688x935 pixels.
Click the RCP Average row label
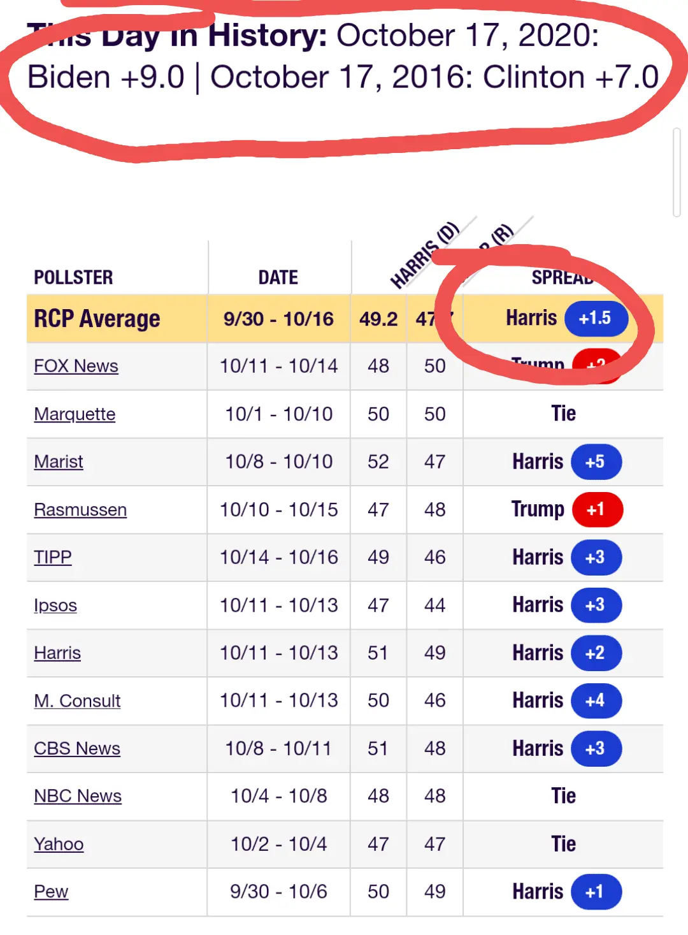coord(97,319)
